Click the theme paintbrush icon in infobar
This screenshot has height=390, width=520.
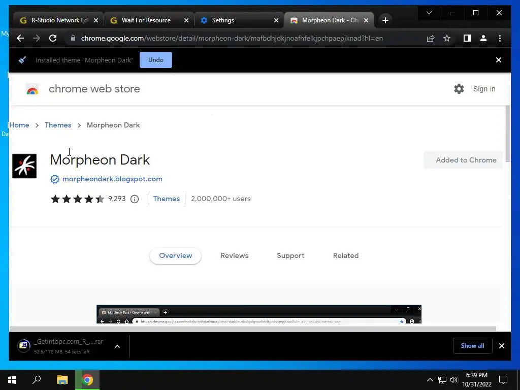(x=22, y=60)
